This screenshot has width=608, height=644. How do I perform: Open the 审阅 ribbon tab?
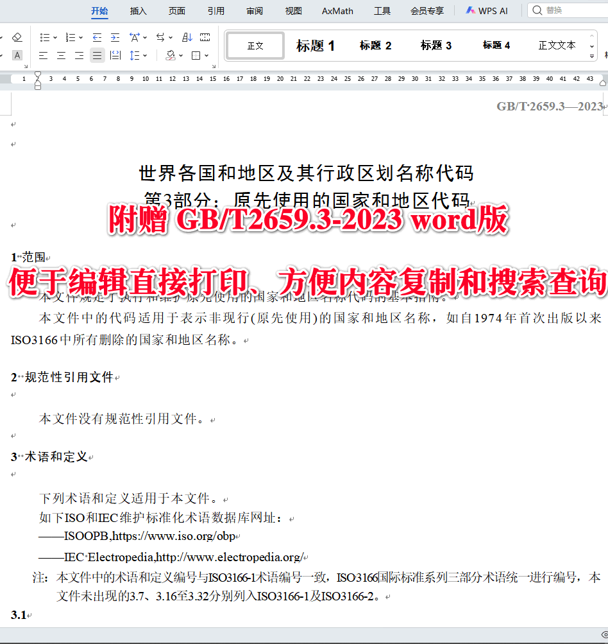tap(254, 10)
